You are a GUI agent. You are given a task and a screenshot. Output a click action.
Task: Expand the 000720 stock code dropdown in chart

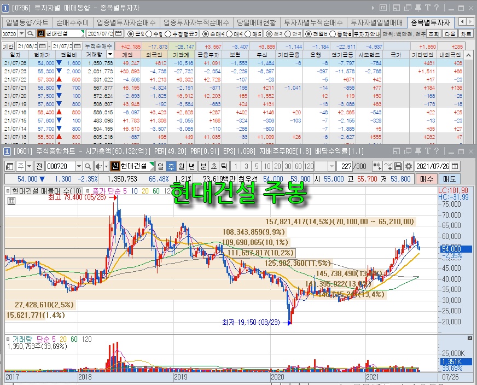point(79,166)
